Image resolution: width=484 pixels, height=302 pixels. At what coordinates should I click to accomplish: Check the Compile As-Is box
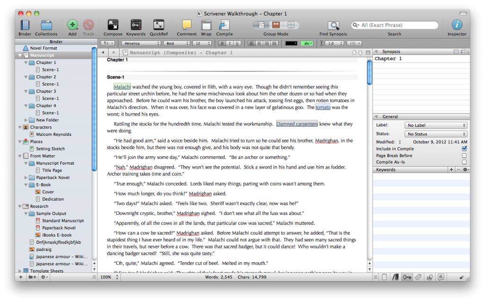coord(465,162)
